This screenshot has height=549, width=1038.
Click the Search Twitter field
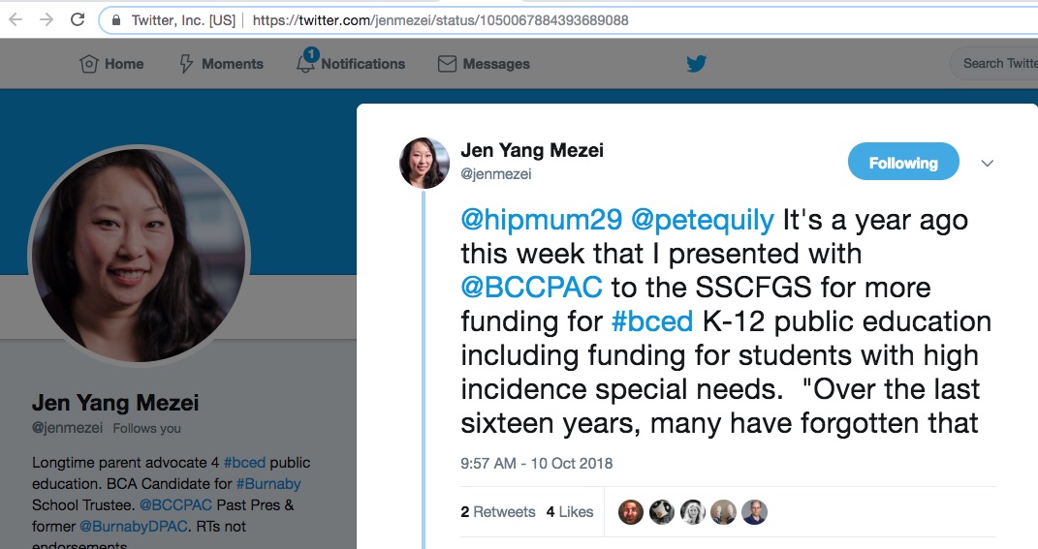pos(998,64)
